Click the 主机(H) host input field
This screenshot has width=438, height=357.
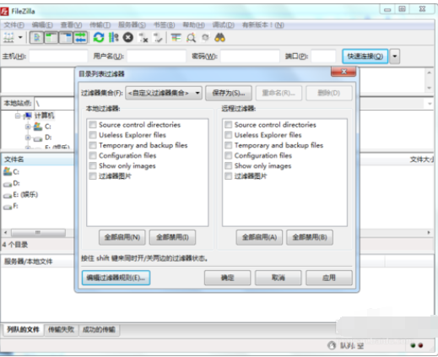tap(58, 56)
